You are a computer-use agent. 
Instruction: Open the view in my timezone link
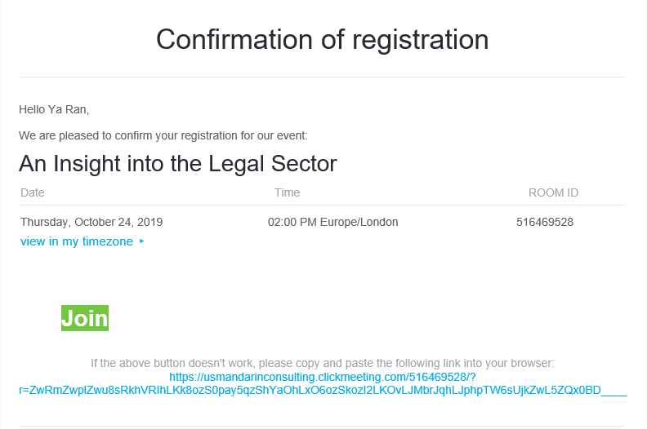coord(77,241)
